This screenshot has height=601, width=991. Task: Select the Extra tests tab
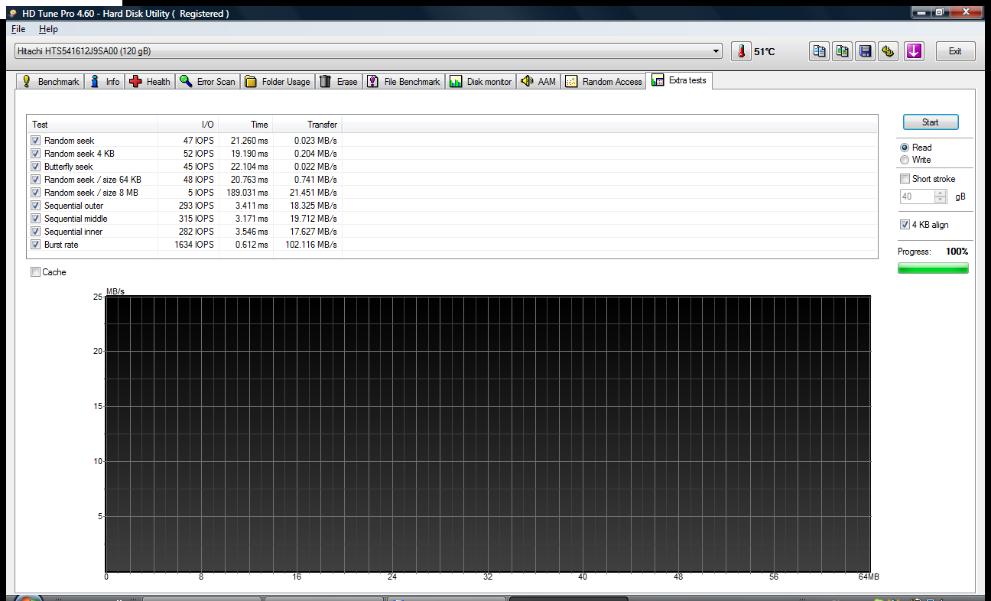click(x=679, y=80)
